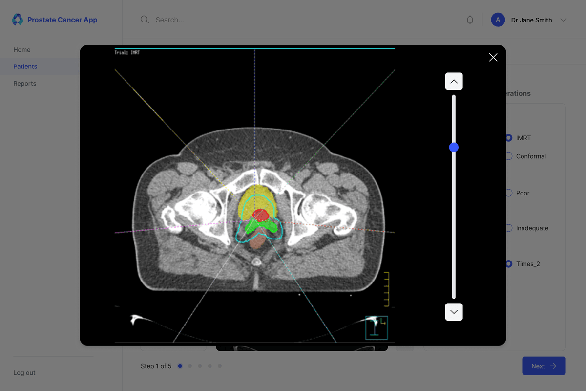Select the Times_2 radio option
586x391 pixels.
pos(509,264)
